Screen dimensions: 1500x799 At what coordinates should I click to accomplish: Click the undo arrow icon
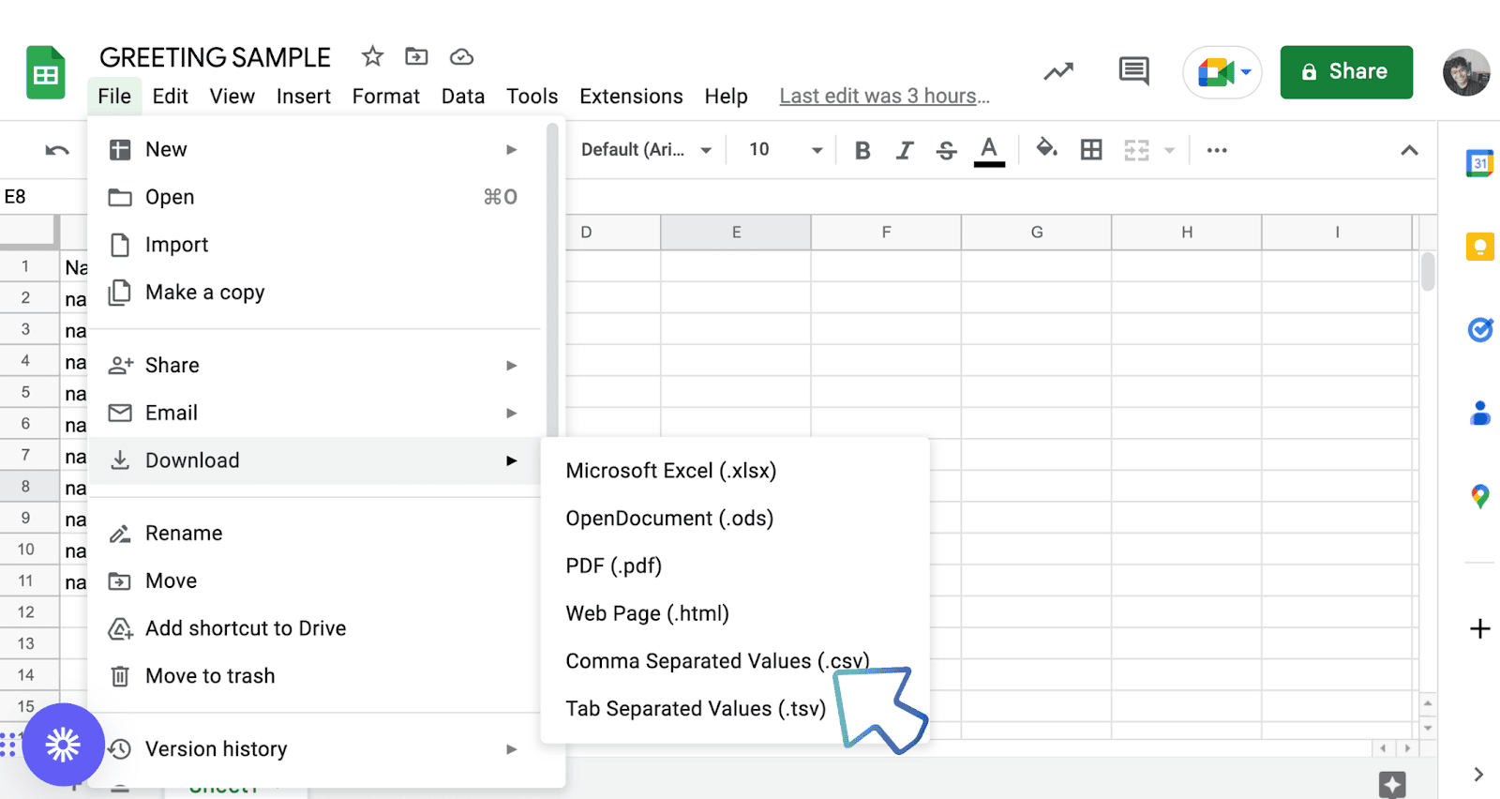(x=57, y=150)
